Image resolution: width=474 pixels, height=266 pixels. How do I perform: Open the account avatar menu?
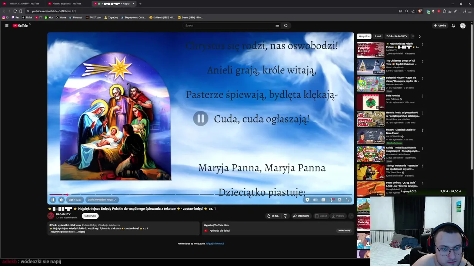click(463, 25)
